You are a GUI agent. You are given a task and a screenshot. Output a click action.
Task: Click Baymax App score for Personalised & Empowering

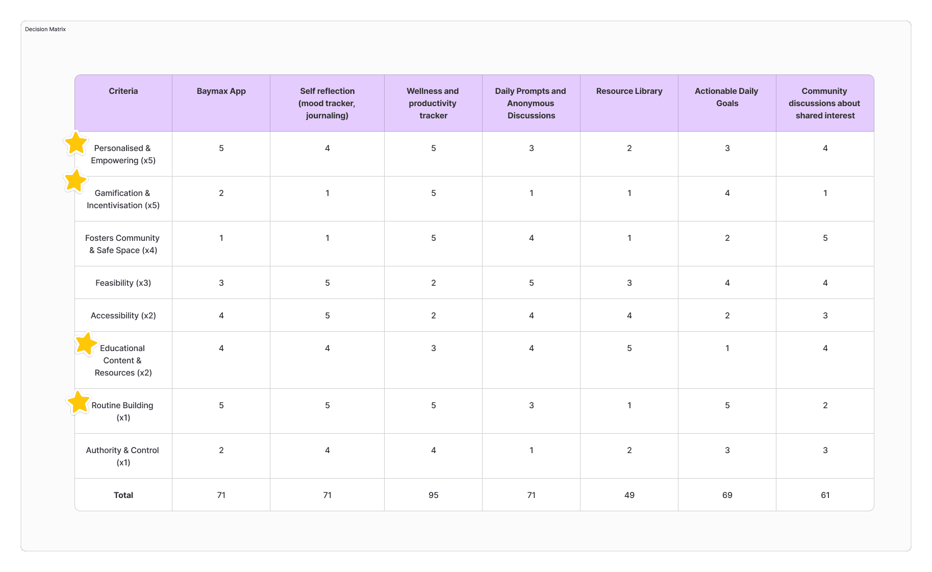pos(221,154)
